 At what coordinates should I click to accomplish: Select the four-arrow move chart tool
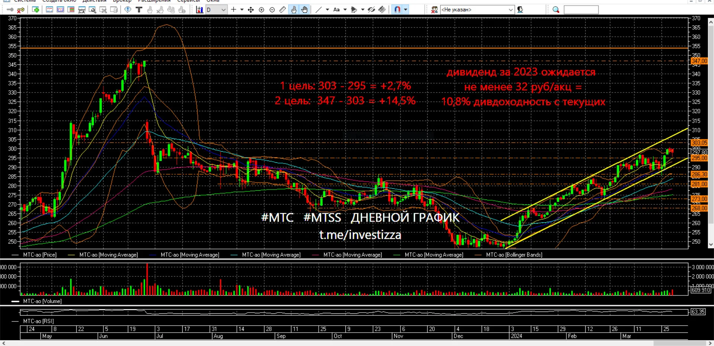(x=251, y=10)
